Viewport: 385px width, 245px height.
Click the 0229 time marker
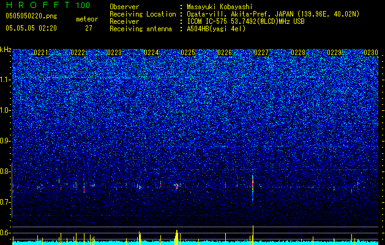tap(334, 53)
